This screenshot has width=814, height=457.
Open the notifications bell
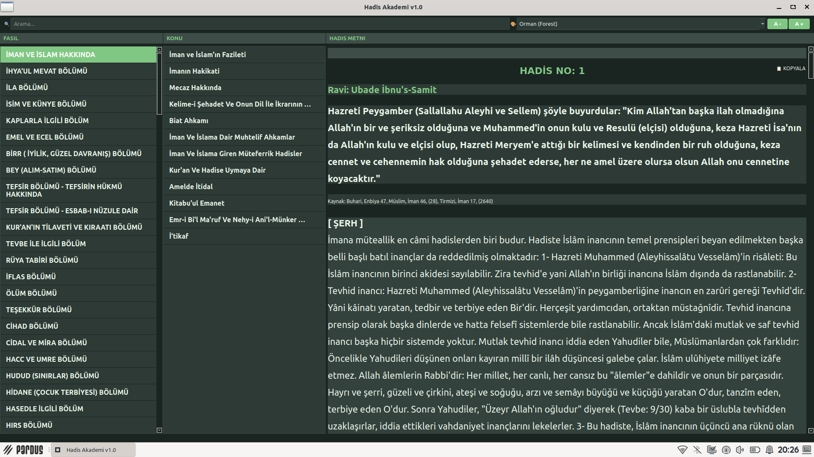pyautogui.click(x=769, y=450)
